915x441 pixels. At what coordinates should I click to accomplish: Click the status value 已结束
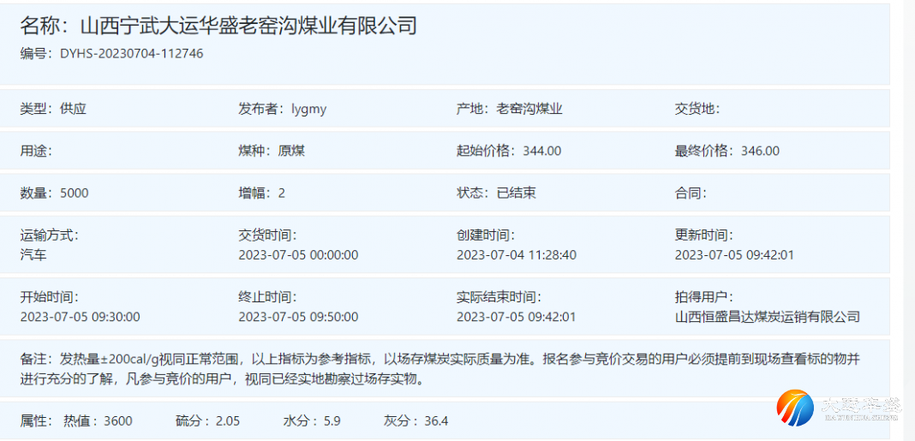coord(516,193)
